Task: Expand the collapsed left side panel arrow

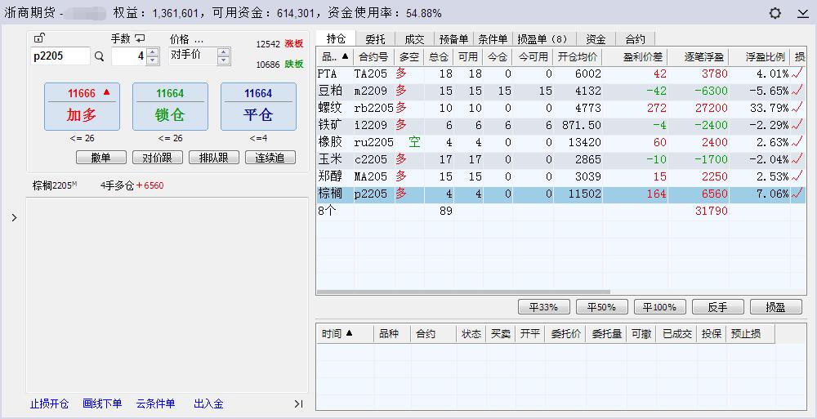Action: click(x=14, y=218)
